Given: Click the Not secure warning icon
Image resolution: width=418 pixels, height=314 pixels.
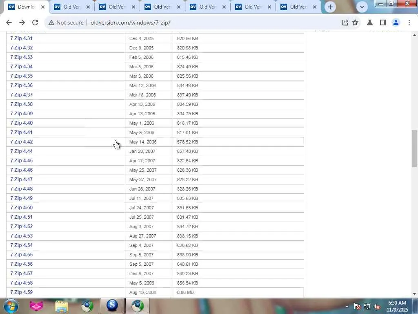Looking at the screenshot, I should click(x=51, y=23).
